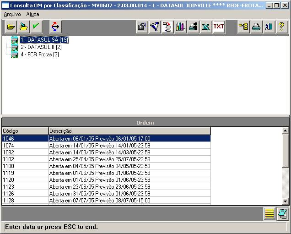Click description 'Aberta em 07/07/05 Previsão 08/07/05-15:00'
Image resolution: width=291 pixels, height=234 pixels.
tap(100, 201)
